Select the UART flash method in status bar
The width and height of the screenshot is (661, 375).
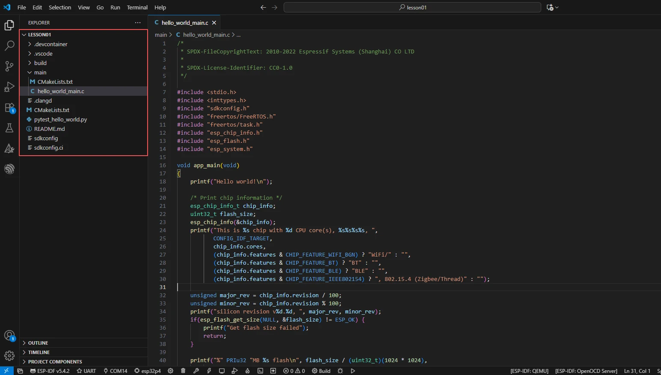86,371
